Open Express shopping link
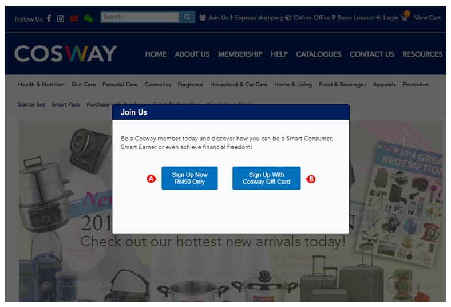The height and width of the screenshot is (307, 451). pyautogui.click(x=256, y=18)
